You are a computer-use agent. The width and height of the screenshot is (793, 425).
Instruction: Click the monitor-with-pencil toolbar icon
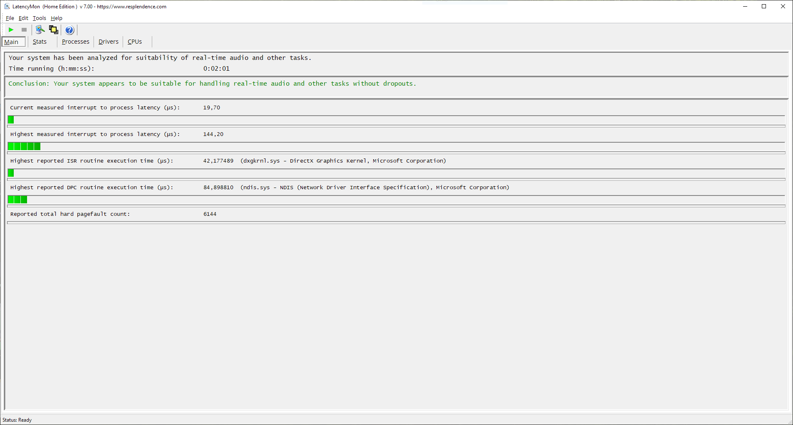(40, 30)
